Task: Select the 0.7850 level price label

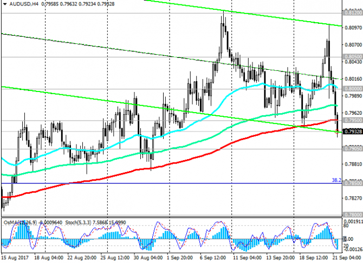Action: [353, 183]
